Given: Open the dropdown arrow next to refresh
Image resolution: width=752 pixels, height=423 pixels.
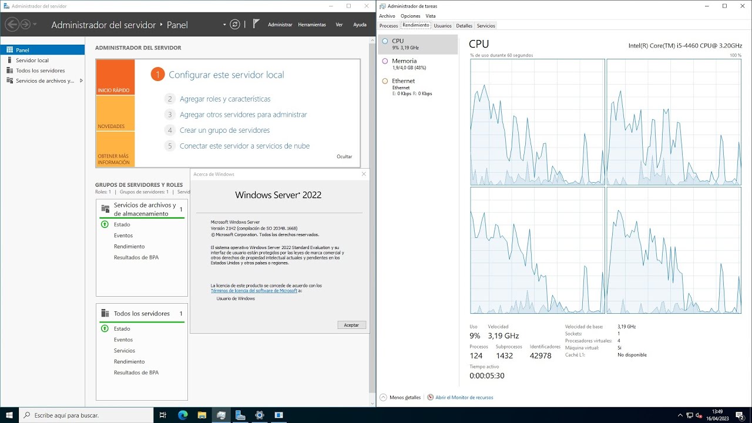Looking at the screenshot, I should click(224, 25).
